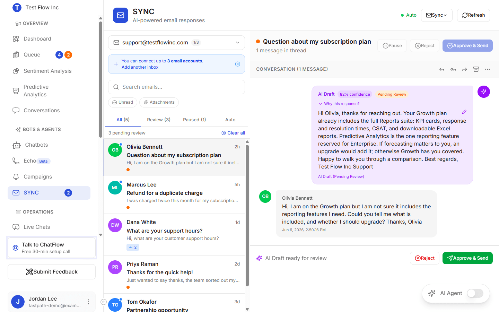Screen dimensions: 499x312
Task: Click the top Reject button
Action: pos(424,46)
